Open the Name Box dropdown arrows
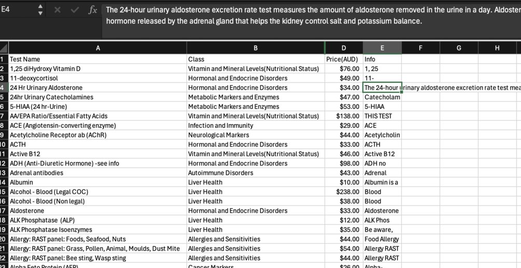This screenshot has height=268, width=521. point(40,10)
